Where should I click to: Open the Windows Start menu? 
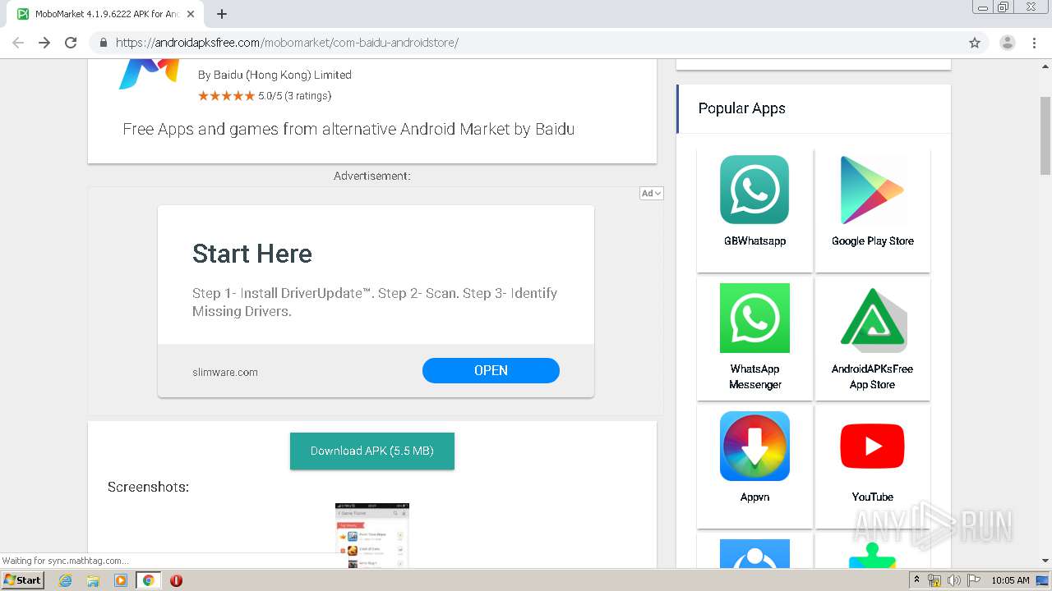(23, 580)
